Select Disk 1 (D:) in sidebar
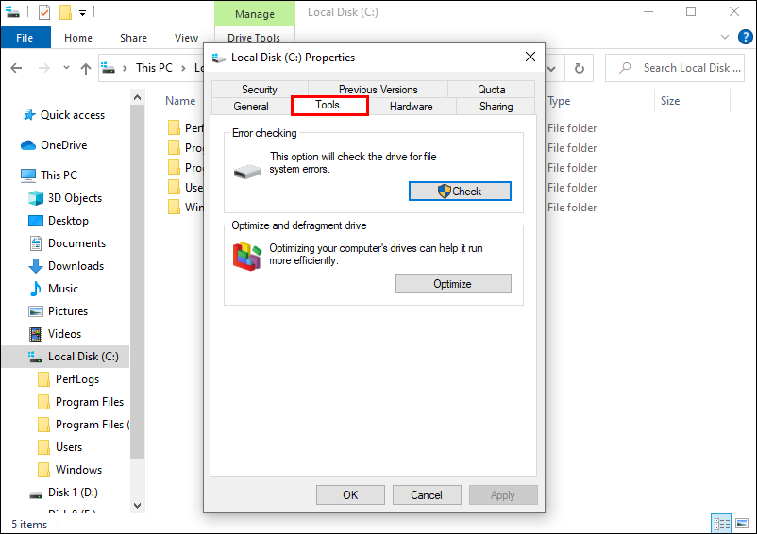 73,492
